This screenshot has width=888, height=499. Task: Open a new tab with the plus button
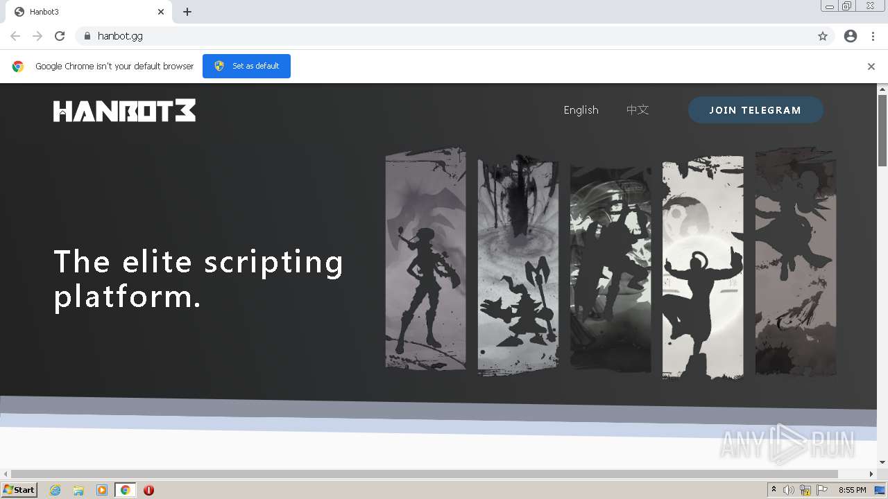click(187, 12)
